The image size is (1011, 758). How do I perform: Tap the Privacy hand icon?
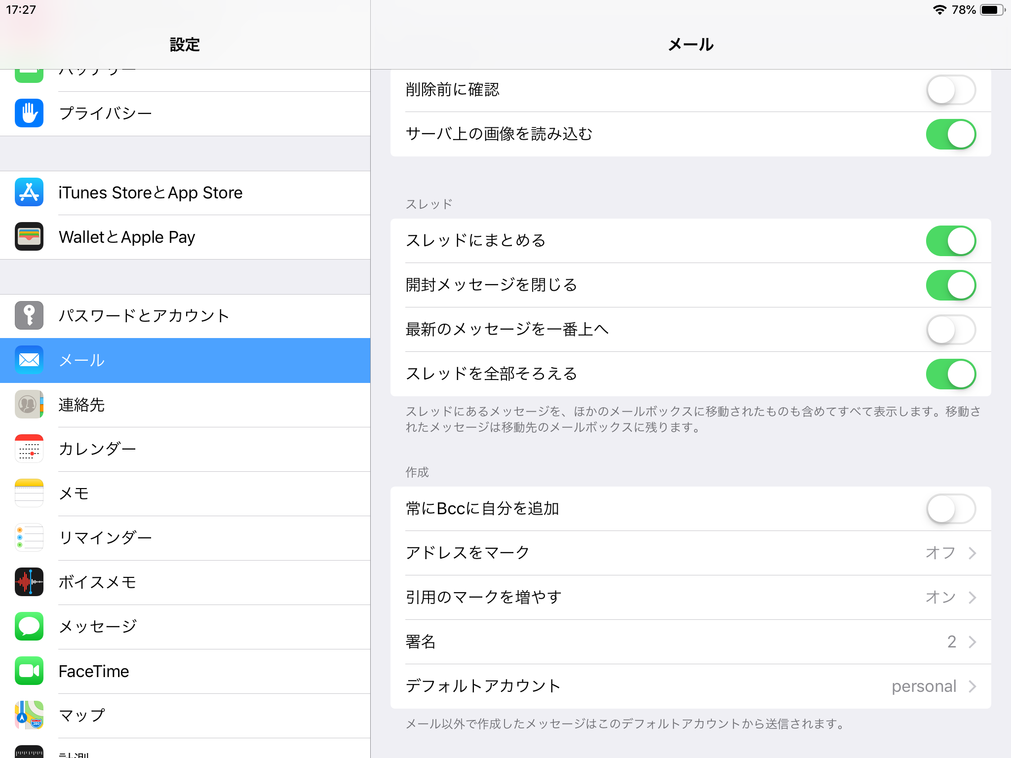pos(29,113)
